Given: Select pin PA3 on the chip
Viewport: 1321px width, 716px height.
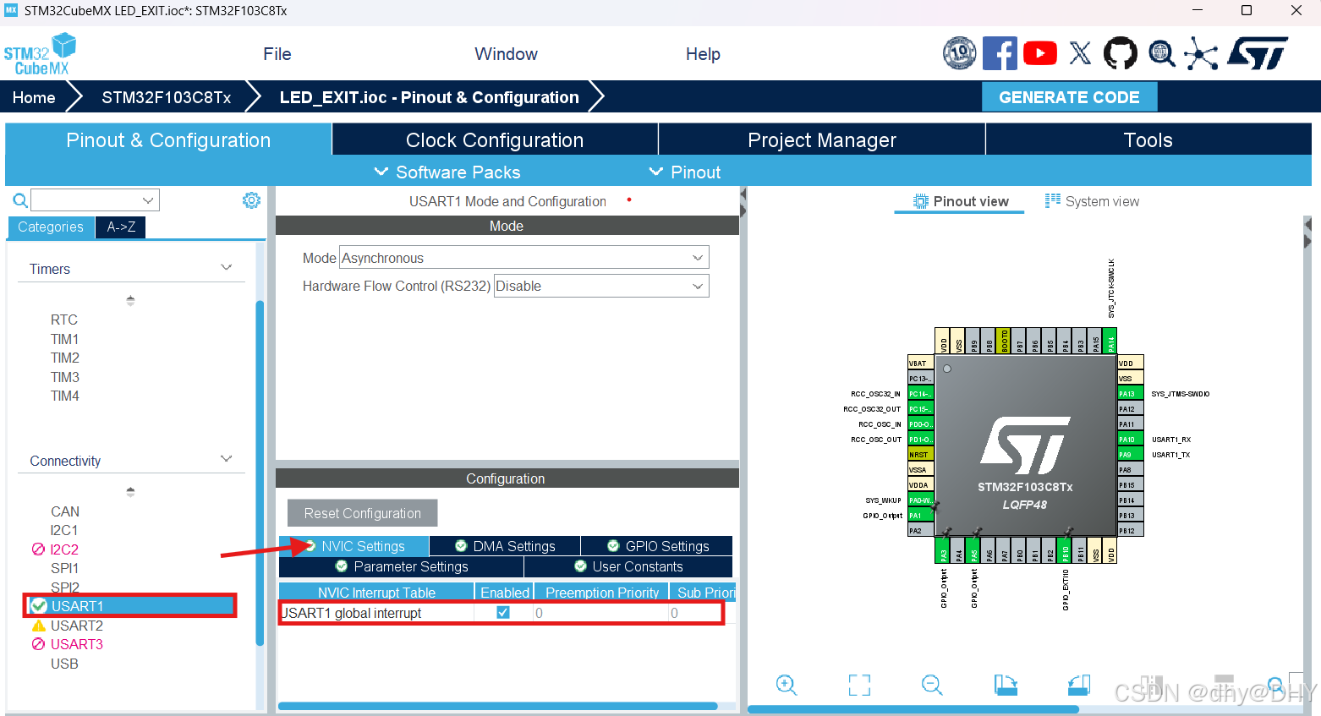Looking at the screenshot, I should tap(944, 551).
